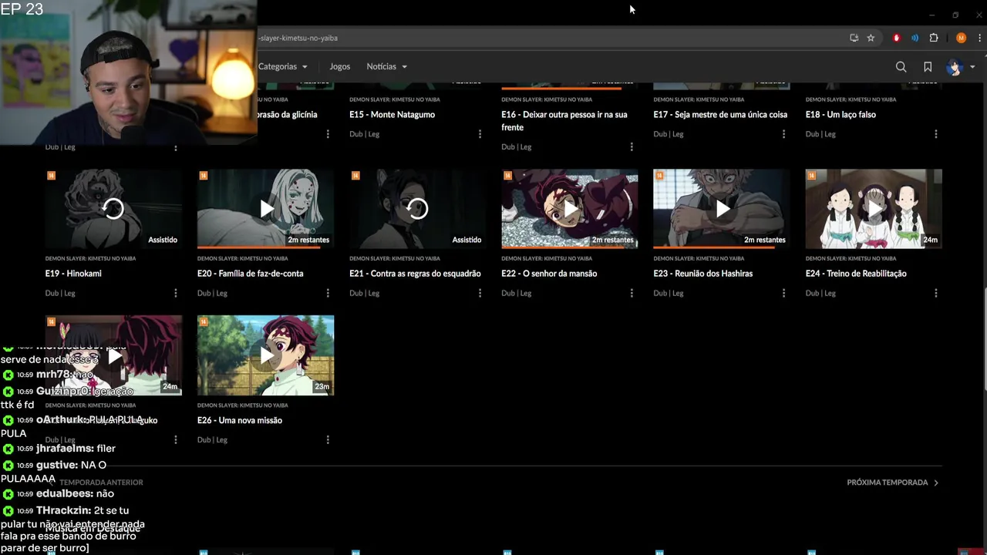
Task: Bookmark this page with the star icon
Action: pos(871,38)
